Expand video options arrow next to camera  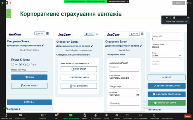26,115
